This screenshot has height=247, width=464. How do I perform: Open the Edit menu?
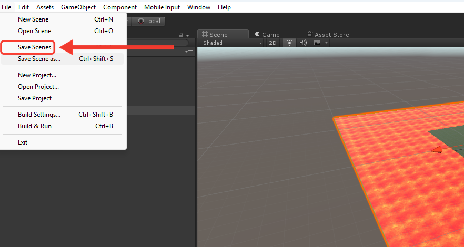pyautogui.click(x=24, y=7)
